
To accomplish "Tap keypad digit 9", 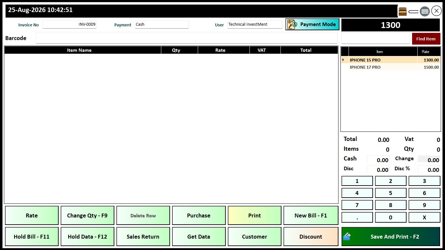I will click(424, 205).
